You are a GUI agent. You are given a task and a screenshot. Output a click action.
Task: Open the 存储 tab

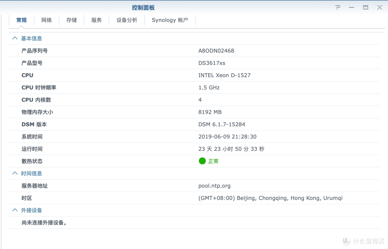(71, 20)
